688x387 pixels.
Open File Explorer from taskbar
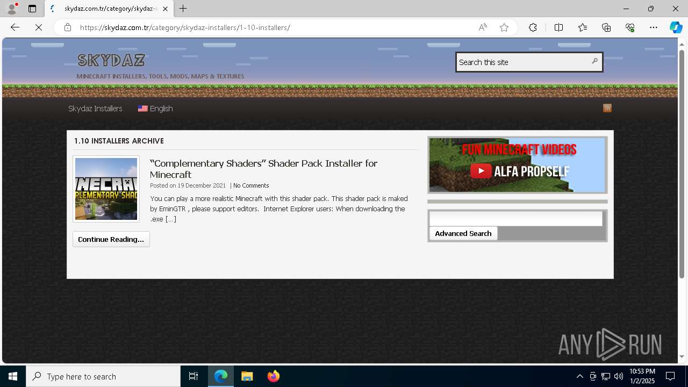click(x=247, y=376)
